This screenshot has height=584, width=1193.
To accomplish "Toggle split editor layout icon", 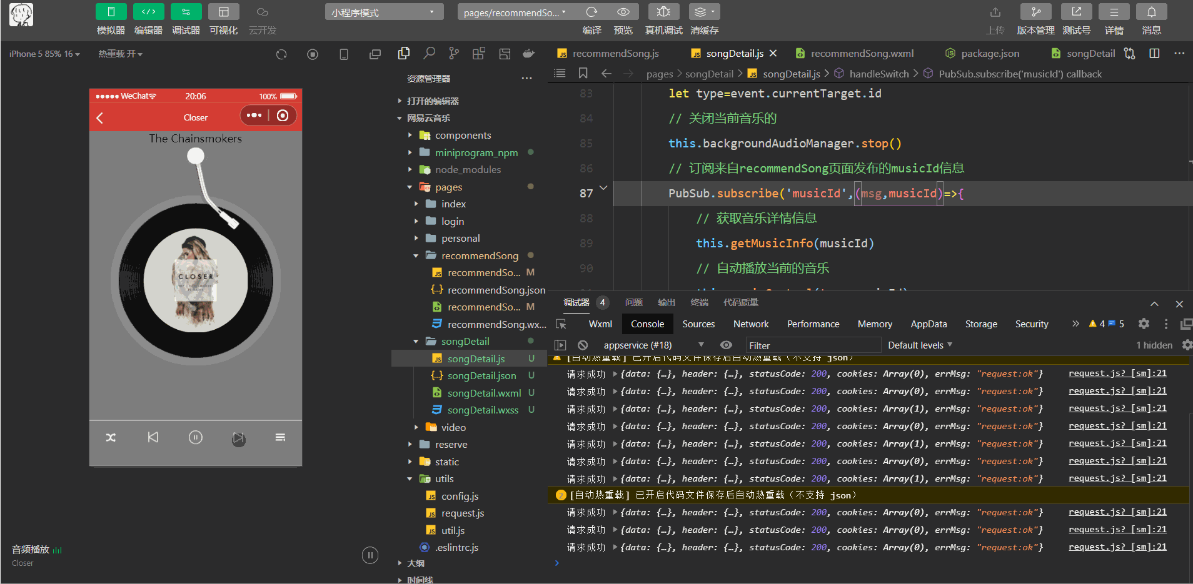I will pyautogui.click(x=1154, y=54).
